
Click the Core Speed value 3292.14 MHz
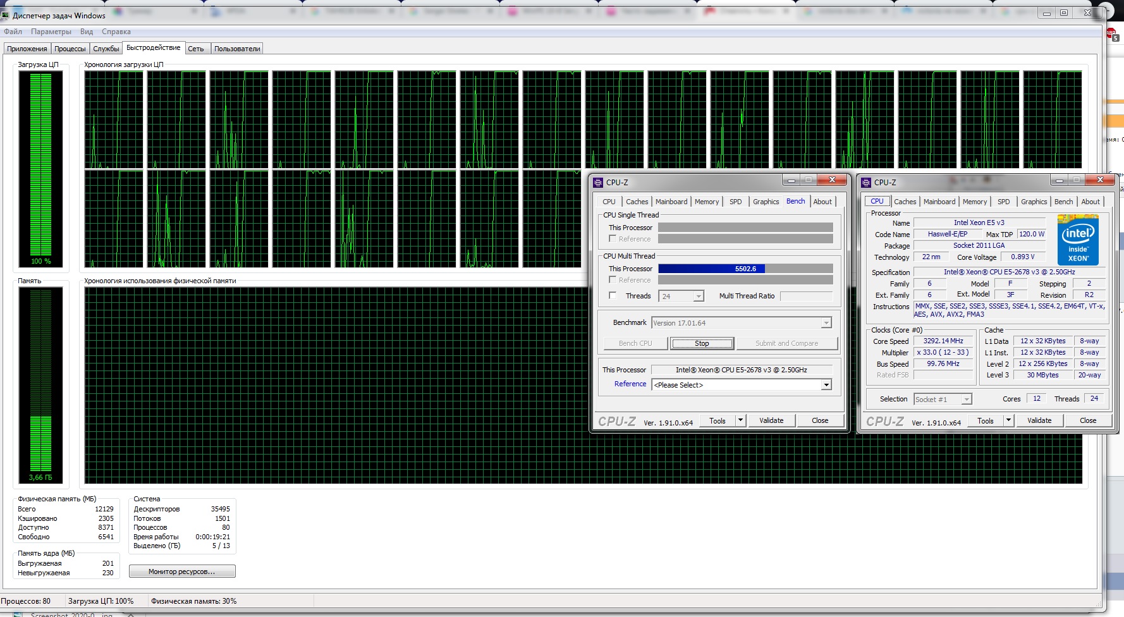click(943, 341)
